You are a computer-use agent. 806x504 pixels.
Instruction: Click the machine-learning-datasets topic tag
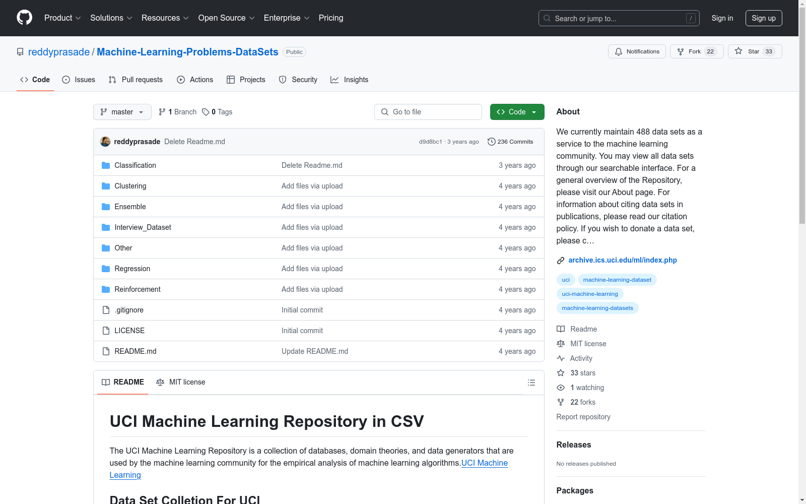pyautogui.click(x=597, y=308)
